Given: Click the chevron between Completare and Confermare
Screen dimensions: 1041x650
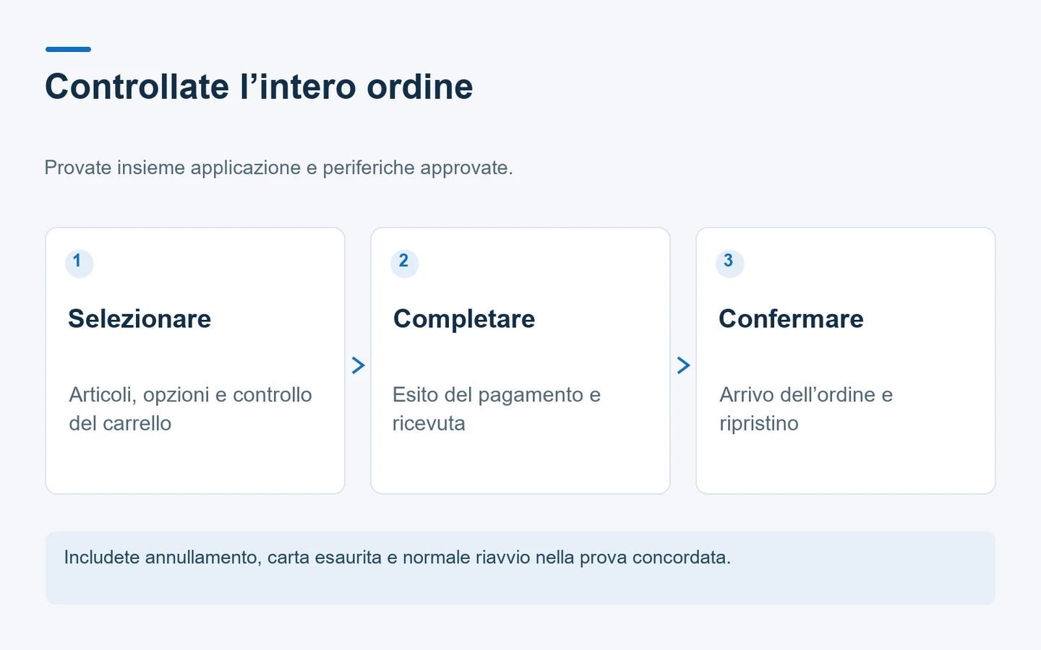Looking at the screenshot, I should coord(683,365).
